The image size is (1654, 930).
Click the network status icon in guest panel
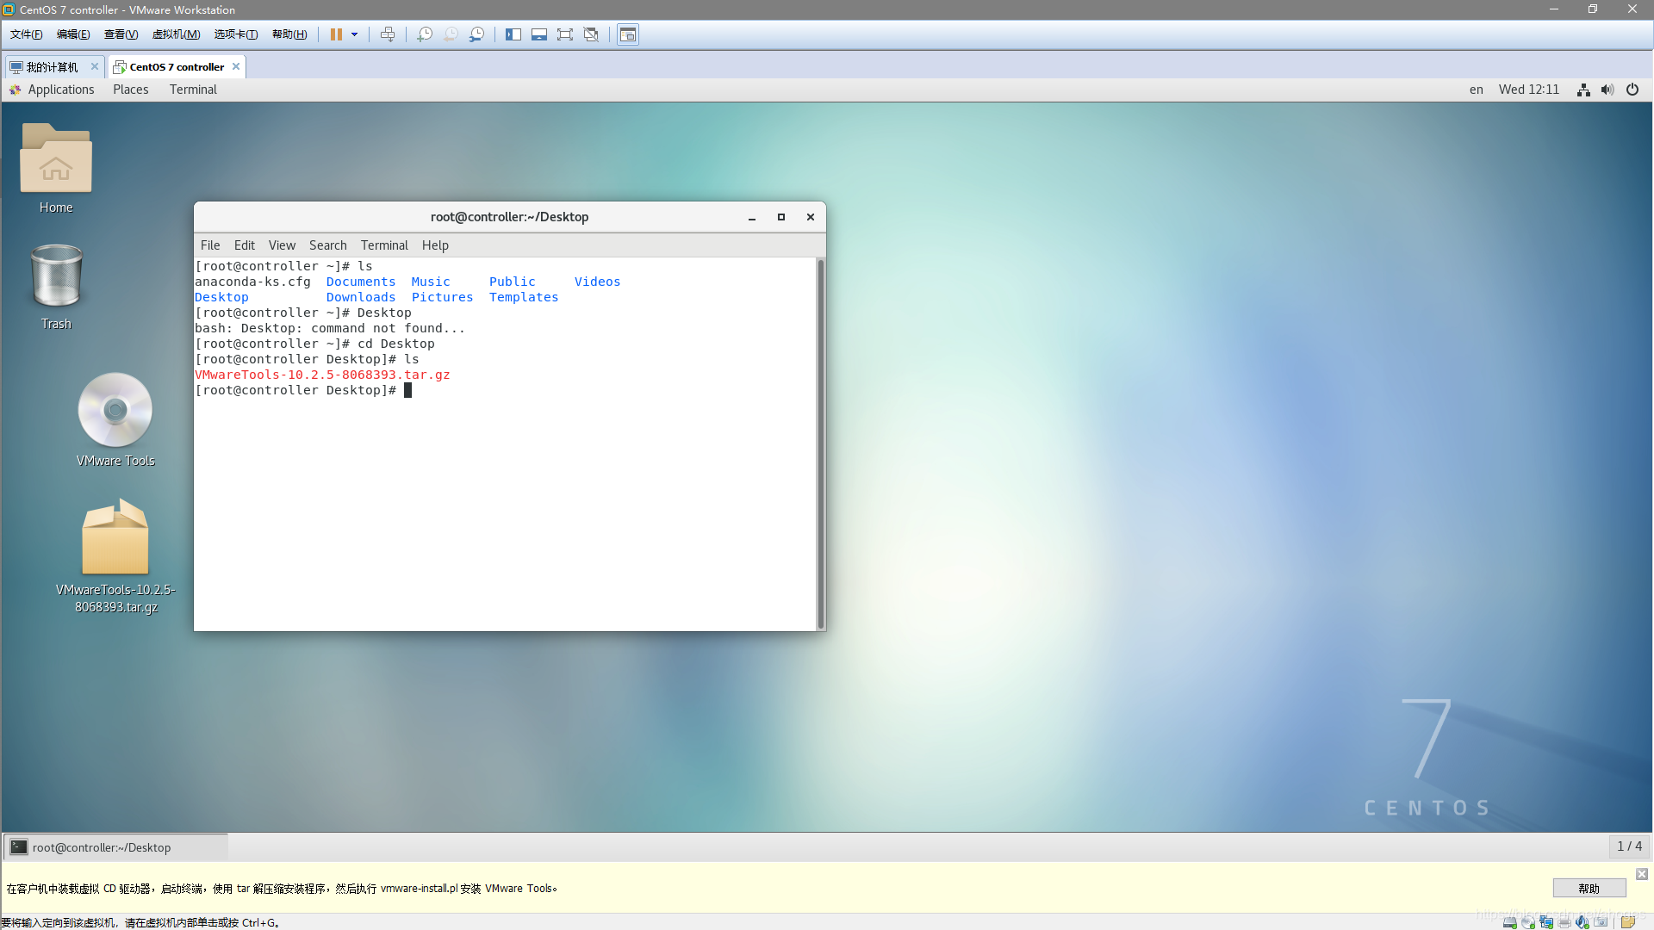coord(1582,90)
